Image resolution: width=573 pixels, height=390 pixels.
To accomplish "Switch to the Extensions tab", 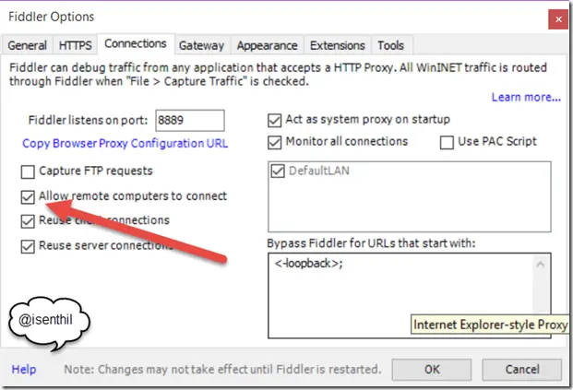I will coord(338,45).
